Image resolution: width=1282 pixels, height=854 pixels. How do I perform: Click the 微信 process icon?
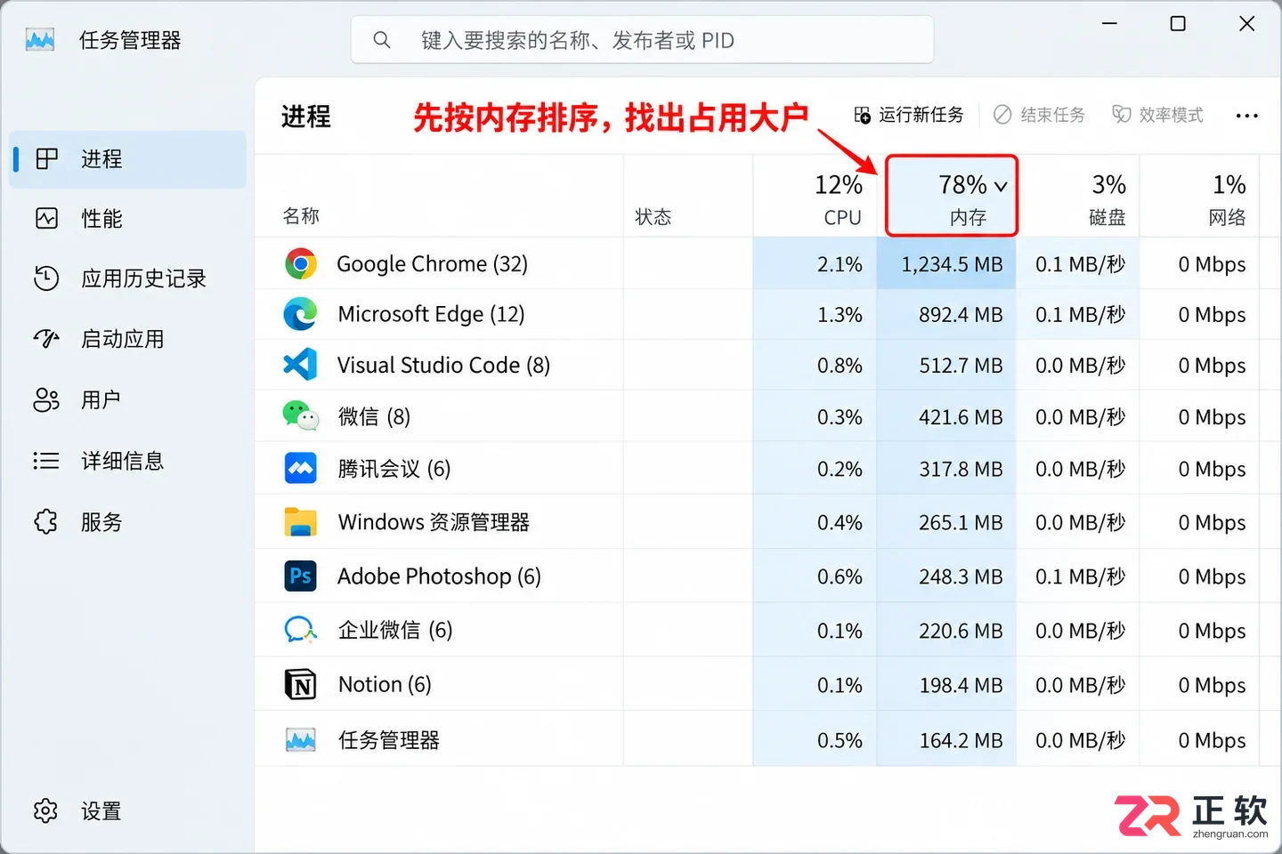click(301, 416)
